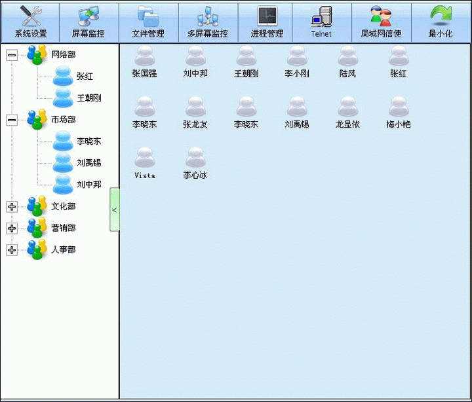Expand the 文化部 department node
This screenshot has width=472, height=402.
pos(12,206)
